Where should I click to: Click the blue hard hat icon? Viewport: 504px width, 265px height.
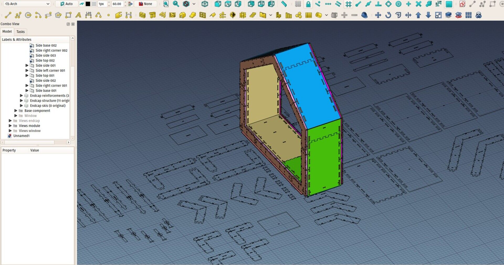pos(365,15)
